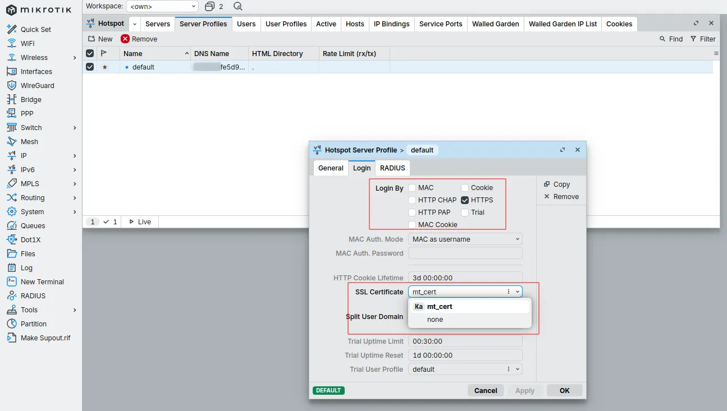The height and width of the screenshot is (411, 727).
Task: Open the Walled Garden IP List tab
Action: click(x=563, y=24)
